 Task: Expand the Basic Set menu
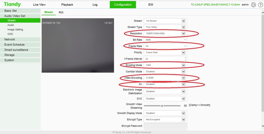tap(20, 11)
